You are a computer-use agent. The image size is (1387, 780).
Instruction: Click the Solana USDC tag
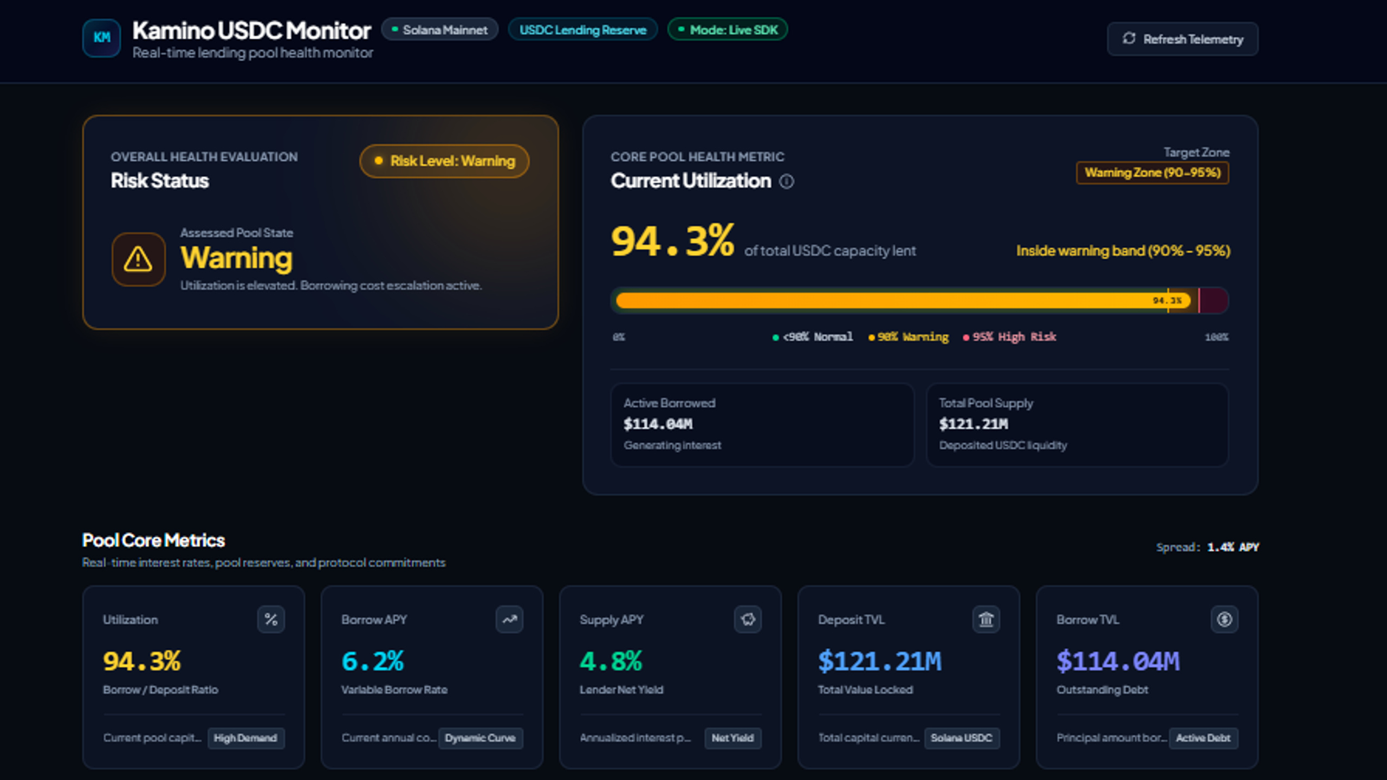962,738
